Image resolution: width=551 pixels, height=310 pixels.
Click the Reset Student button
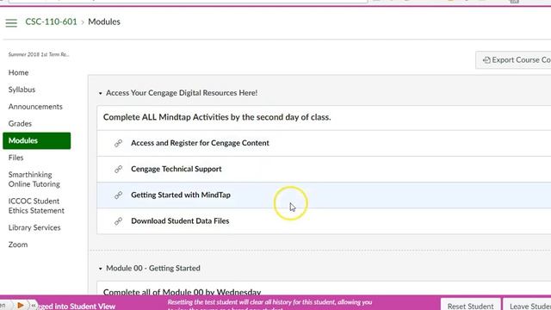(470, 305)
